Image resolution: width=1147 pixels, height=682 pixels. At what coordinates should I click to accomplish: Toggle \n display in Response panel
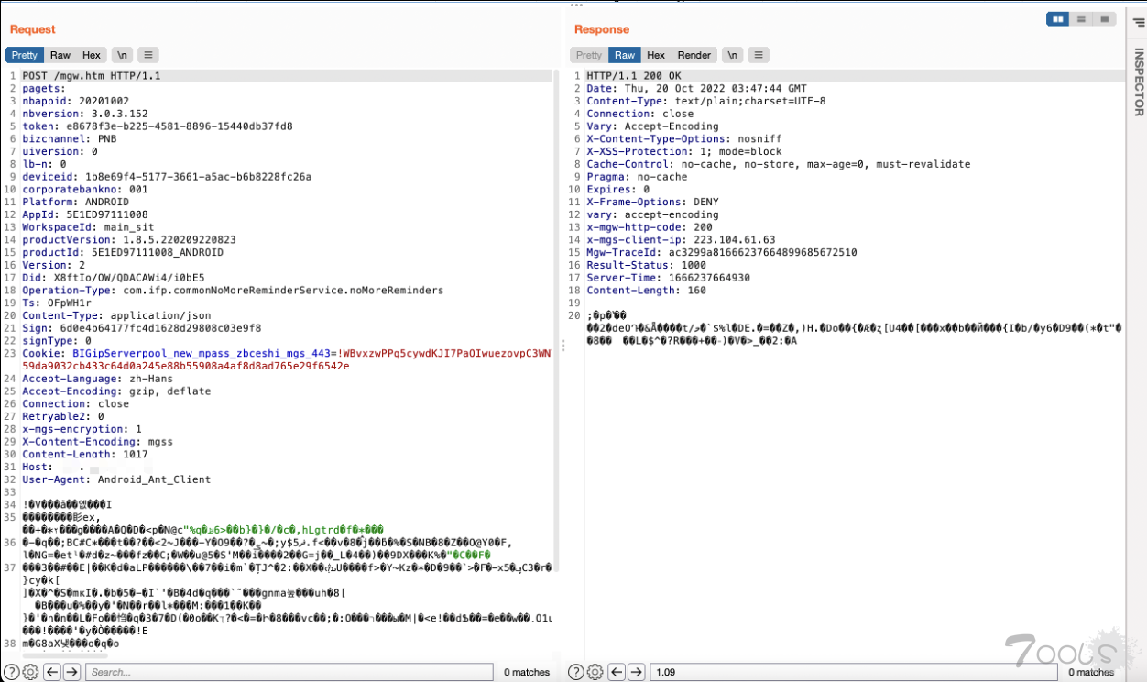[x=732, y=55]
